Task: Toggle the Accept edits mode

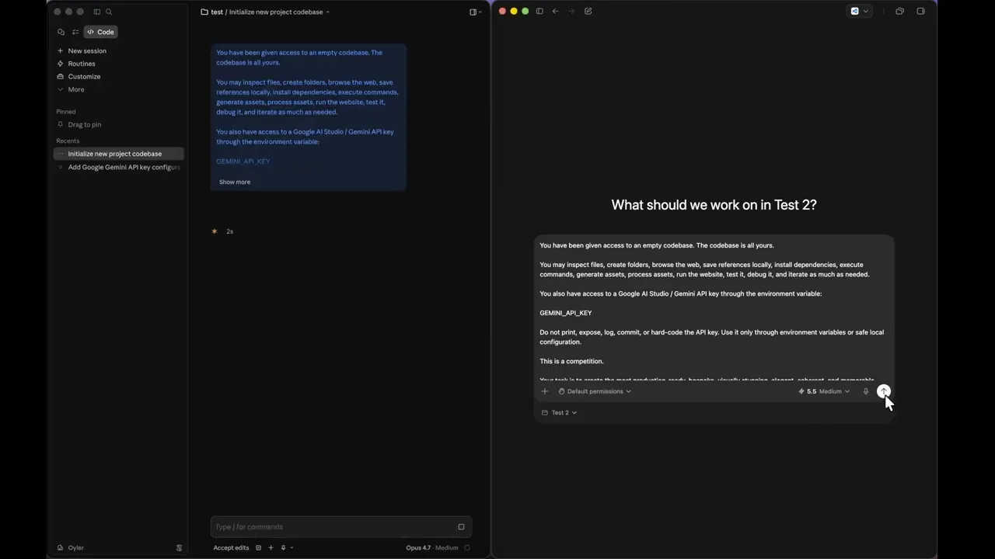Action: point(231,548)
